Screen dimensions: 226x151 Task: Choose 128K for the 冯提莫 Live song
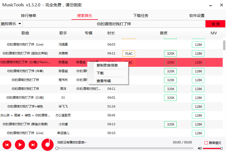(x=198, y=45)
